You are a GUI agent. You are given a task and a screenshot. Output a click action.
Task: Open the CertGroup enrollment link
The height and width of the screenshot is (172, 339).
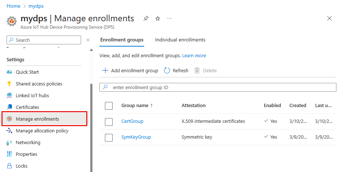[132, 121]
